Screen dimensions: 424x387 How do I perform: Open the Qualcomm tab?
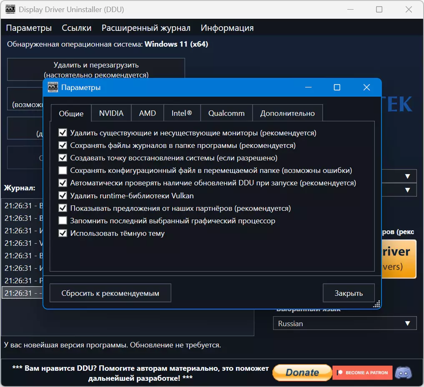pyautogui.click(x=226, y=113)
